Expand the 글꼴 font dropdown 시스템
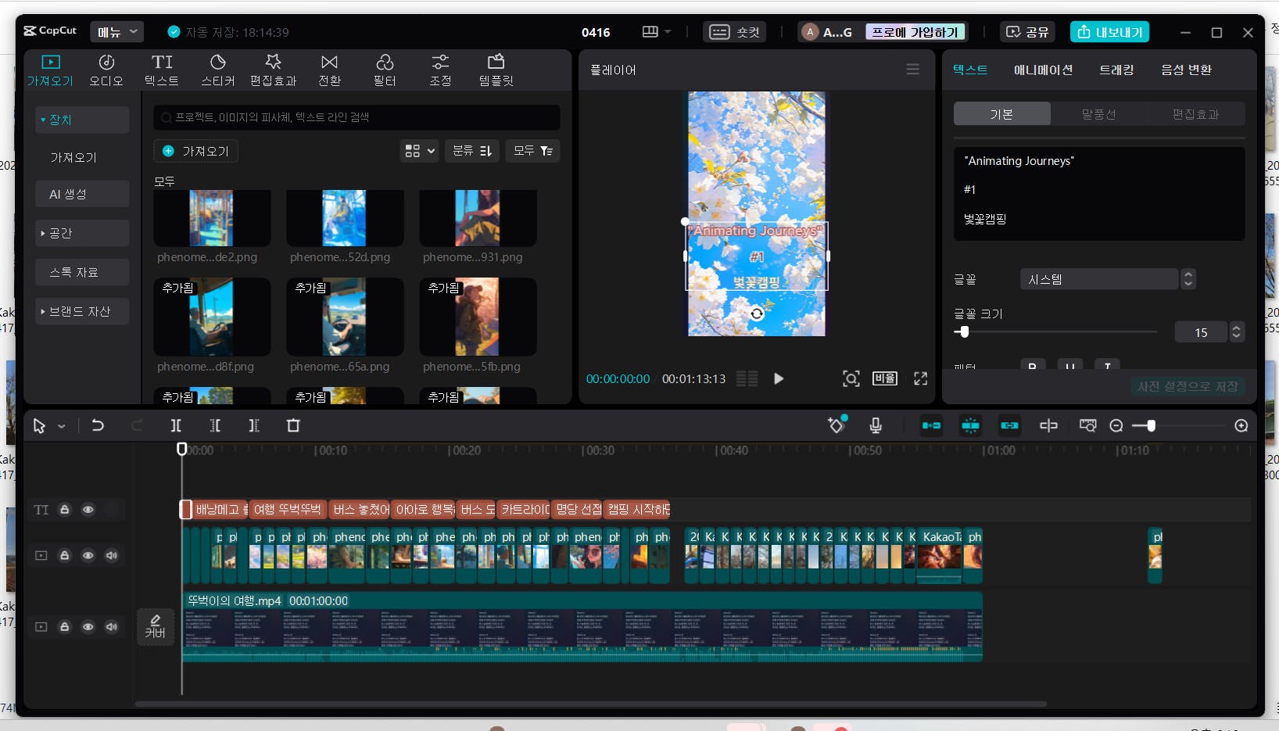1279x731 pixels. (1099, 279)
